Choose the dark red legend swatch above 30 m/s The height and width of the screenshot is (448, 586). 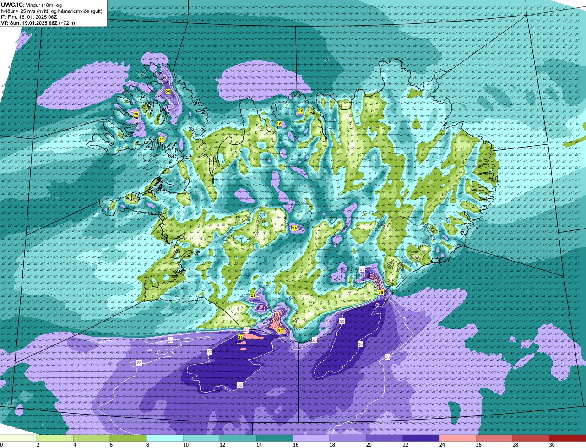568,438
